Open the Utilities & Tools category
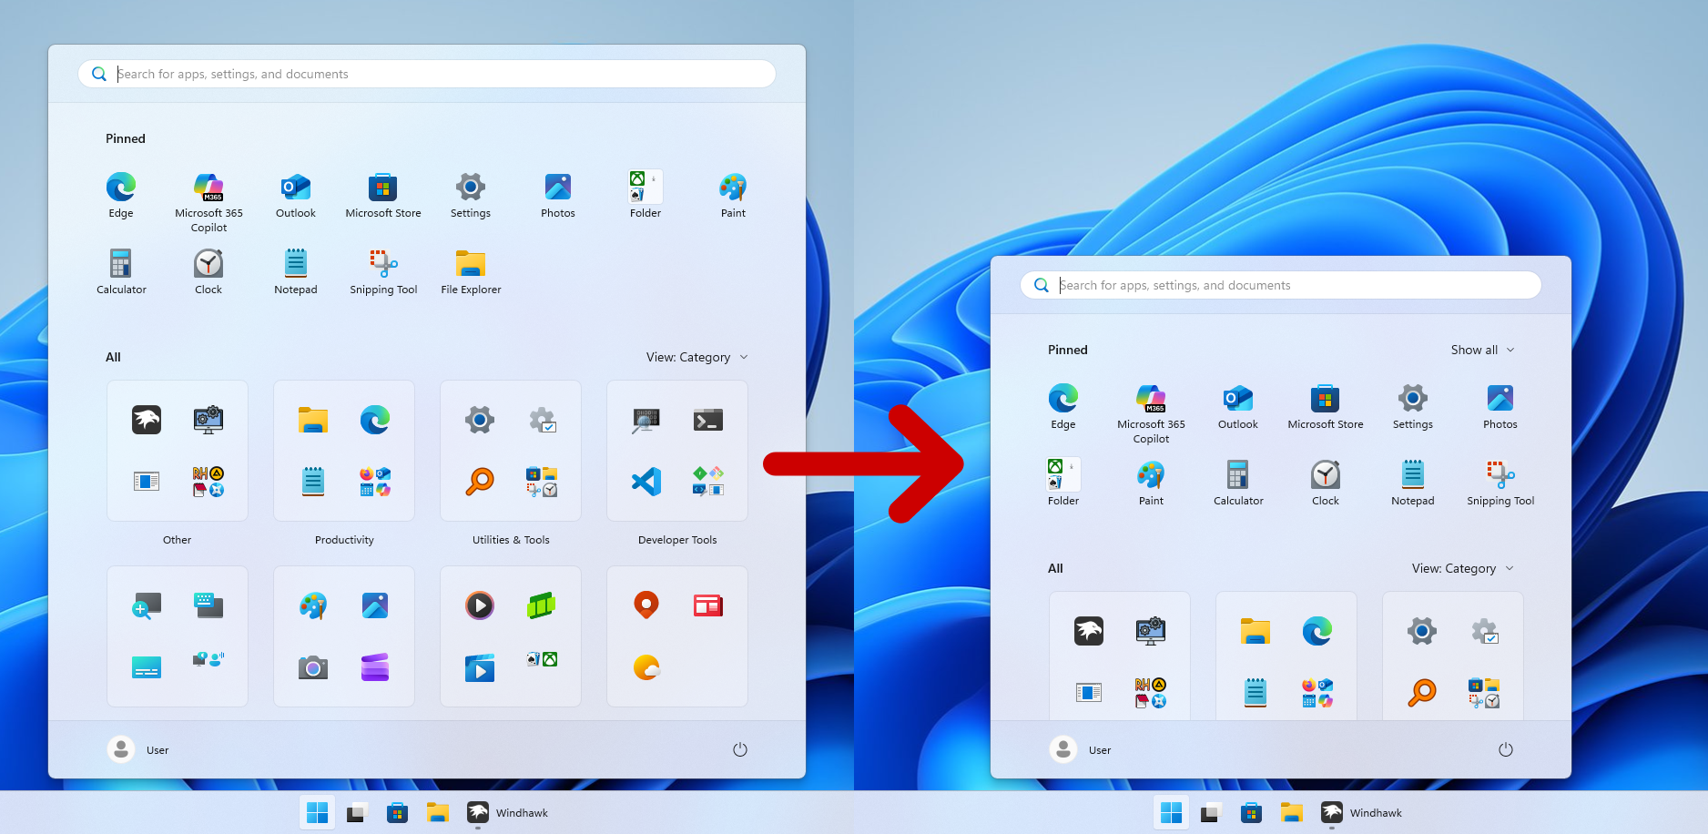This screenshot has width=1708, height=834. 510,451
